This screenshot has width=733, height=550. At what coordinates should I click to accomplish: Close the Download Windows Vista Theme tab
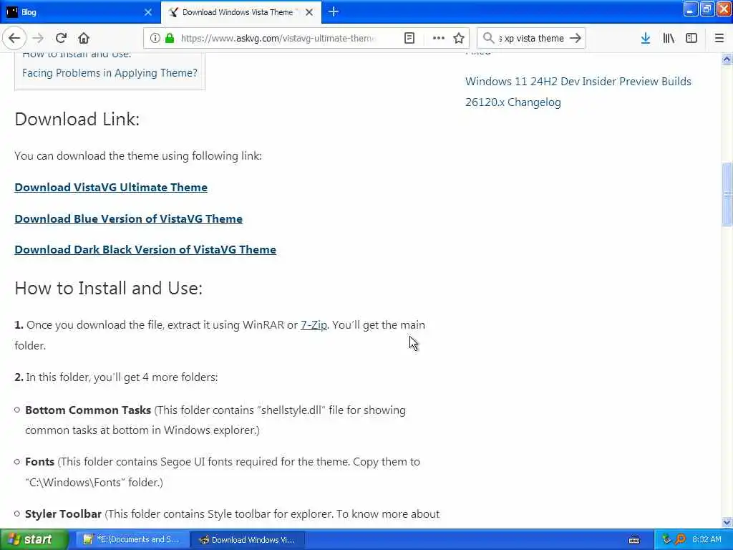tap(309, 12)
